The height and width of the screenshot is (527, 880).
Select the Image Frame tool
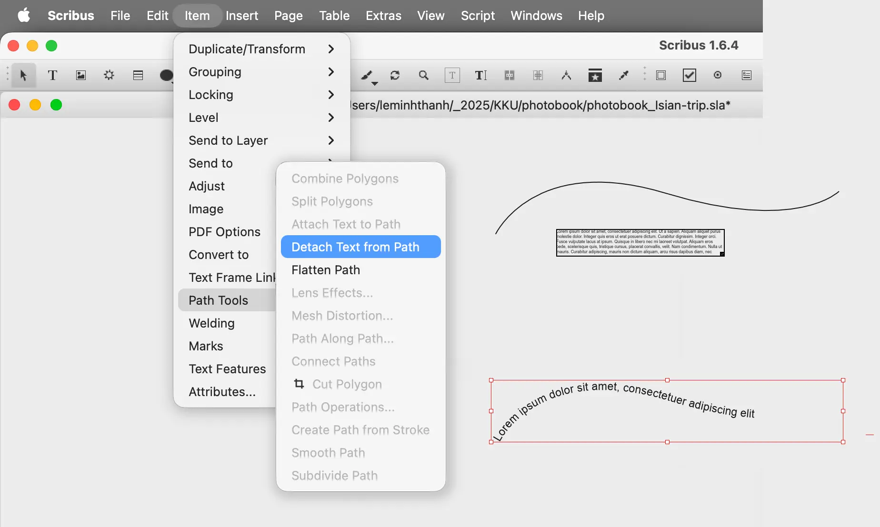(x=81, y=75)
